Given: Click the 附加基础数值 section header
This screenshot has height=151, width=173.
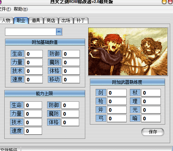Looking at the screenshot, I should coord(45,42).
